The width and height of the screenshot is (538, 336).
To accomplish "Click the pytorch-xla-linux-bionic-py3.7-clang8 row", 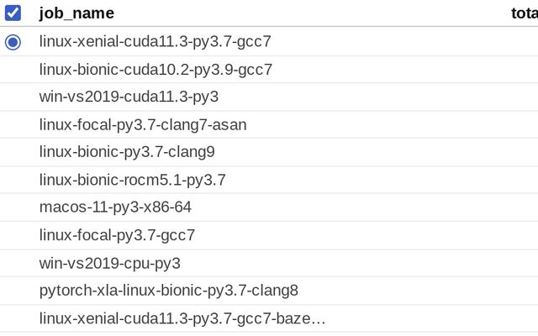I will coord(169,291).
